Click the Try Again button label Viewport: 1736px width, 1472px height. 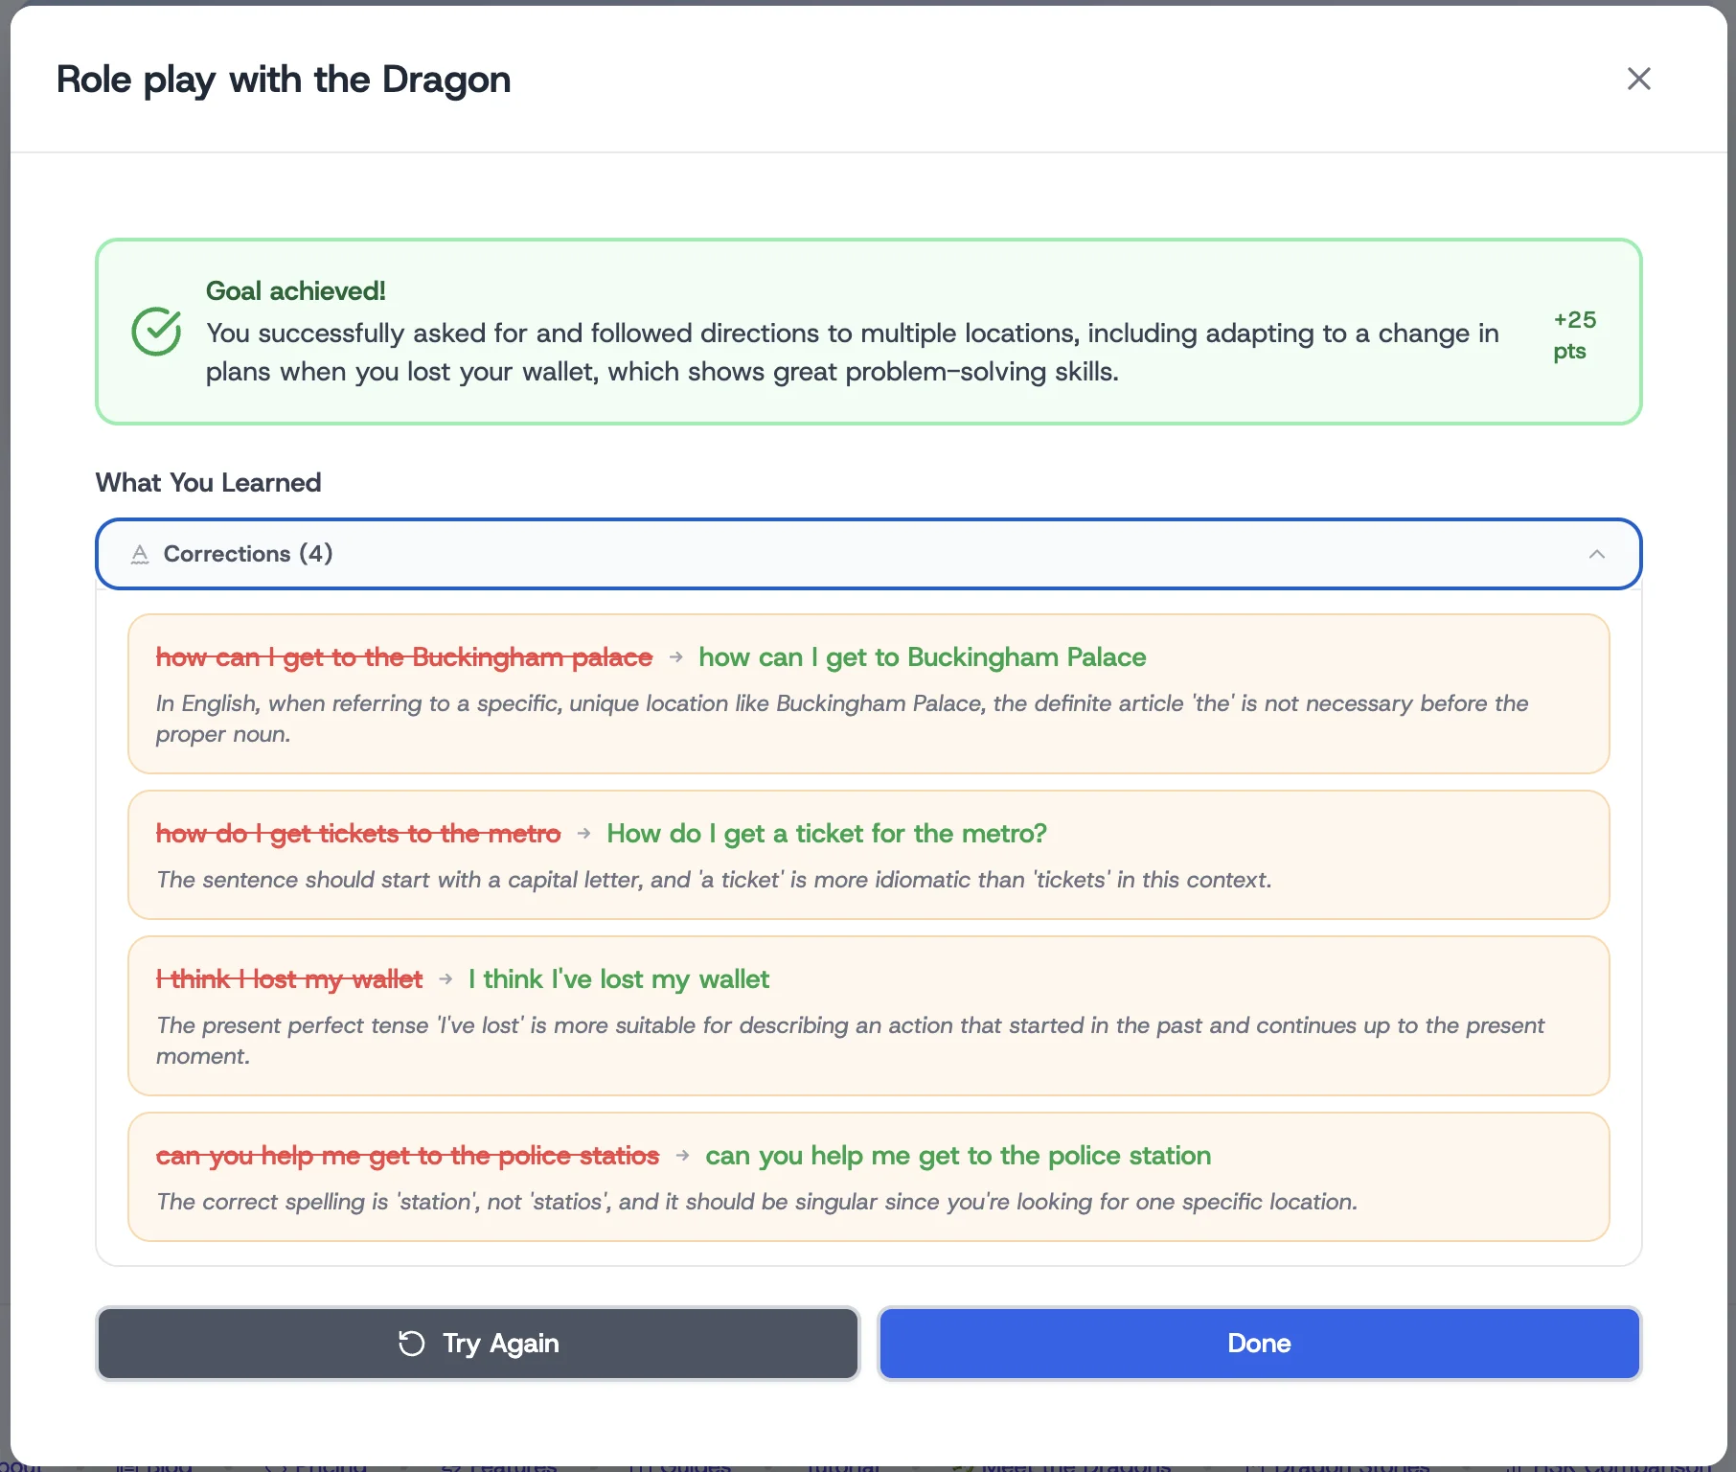tap(500, 1344)
